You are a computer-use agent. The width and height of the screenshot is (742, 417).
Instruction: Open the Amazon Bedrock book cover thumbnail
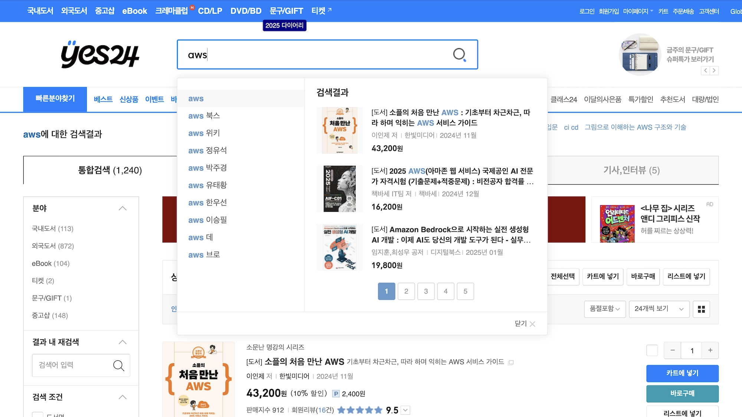click(x=339, y=247)
